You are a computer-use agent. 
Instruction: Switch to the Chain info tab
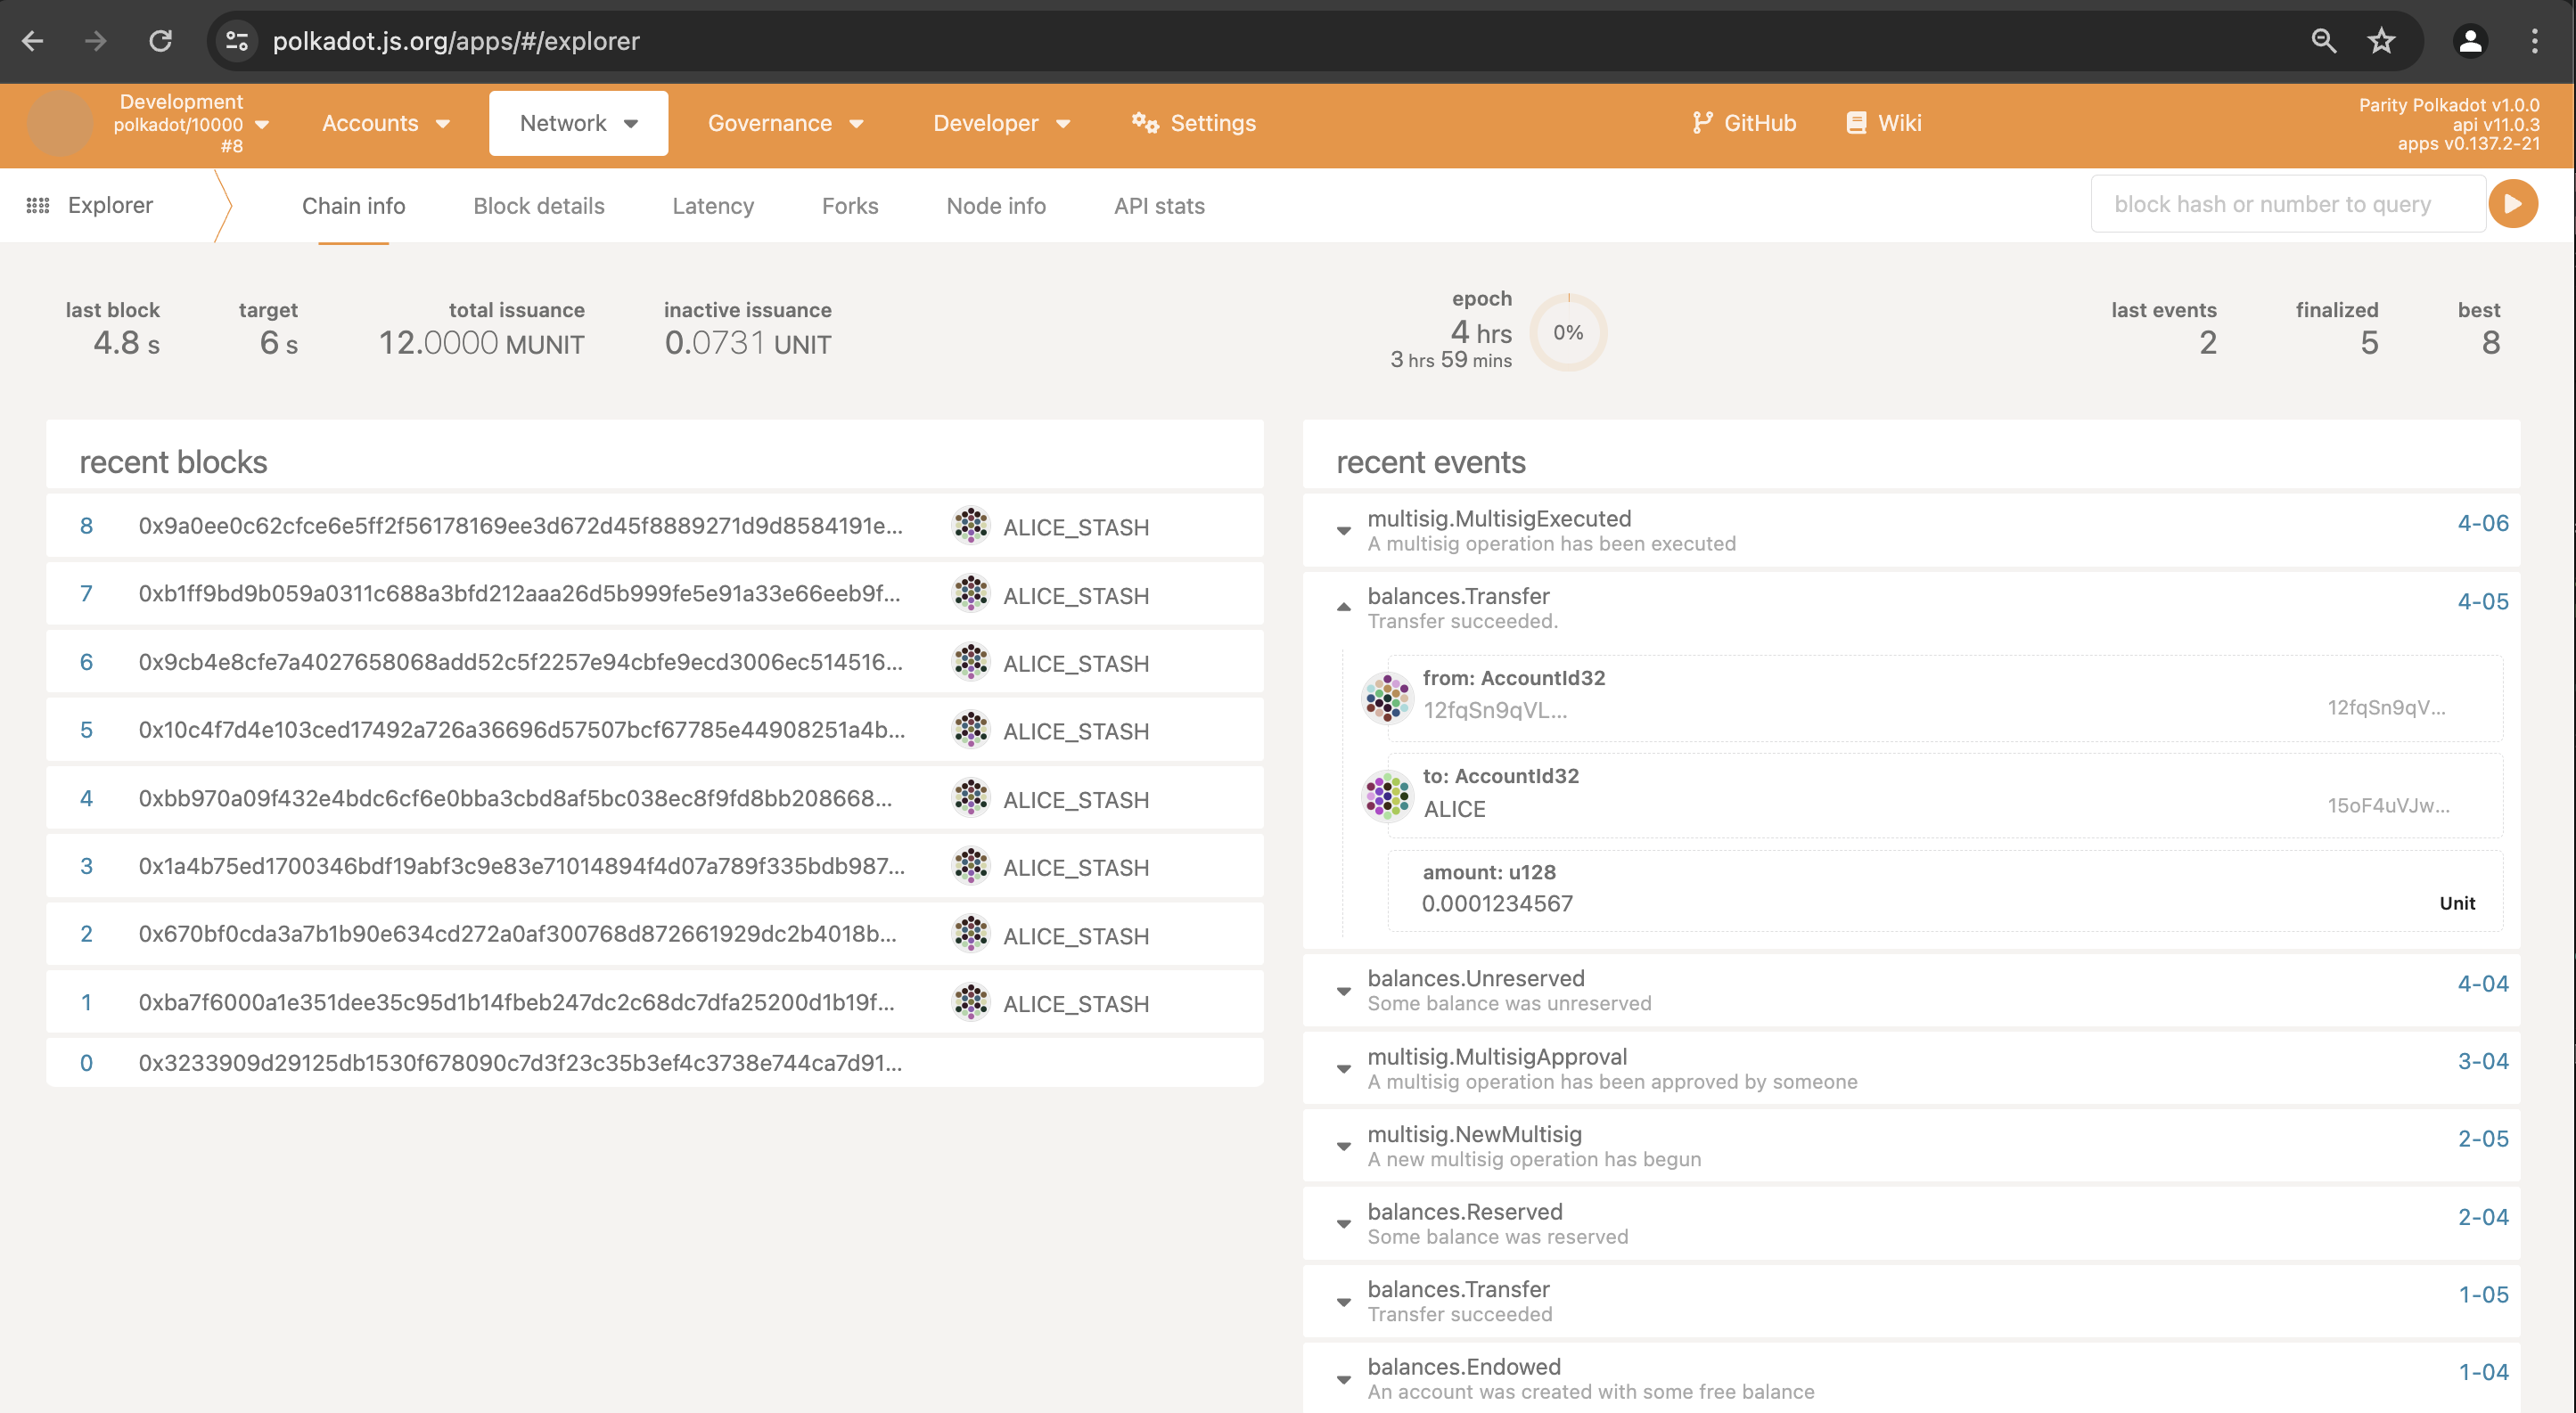point(353,206)
